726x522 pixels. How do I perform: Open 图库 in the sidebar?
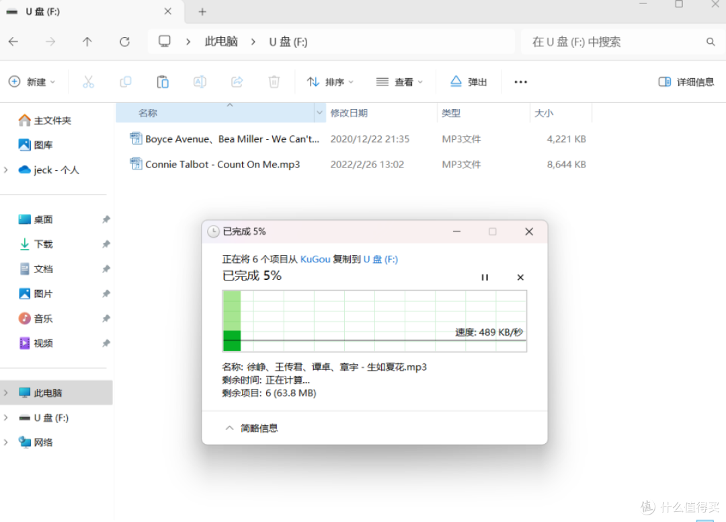pyautogui.click(x=36, y=145)
